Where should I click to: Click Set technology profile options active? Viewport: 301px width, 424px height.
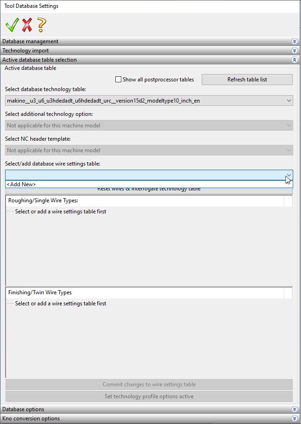(x=149, y=396)
